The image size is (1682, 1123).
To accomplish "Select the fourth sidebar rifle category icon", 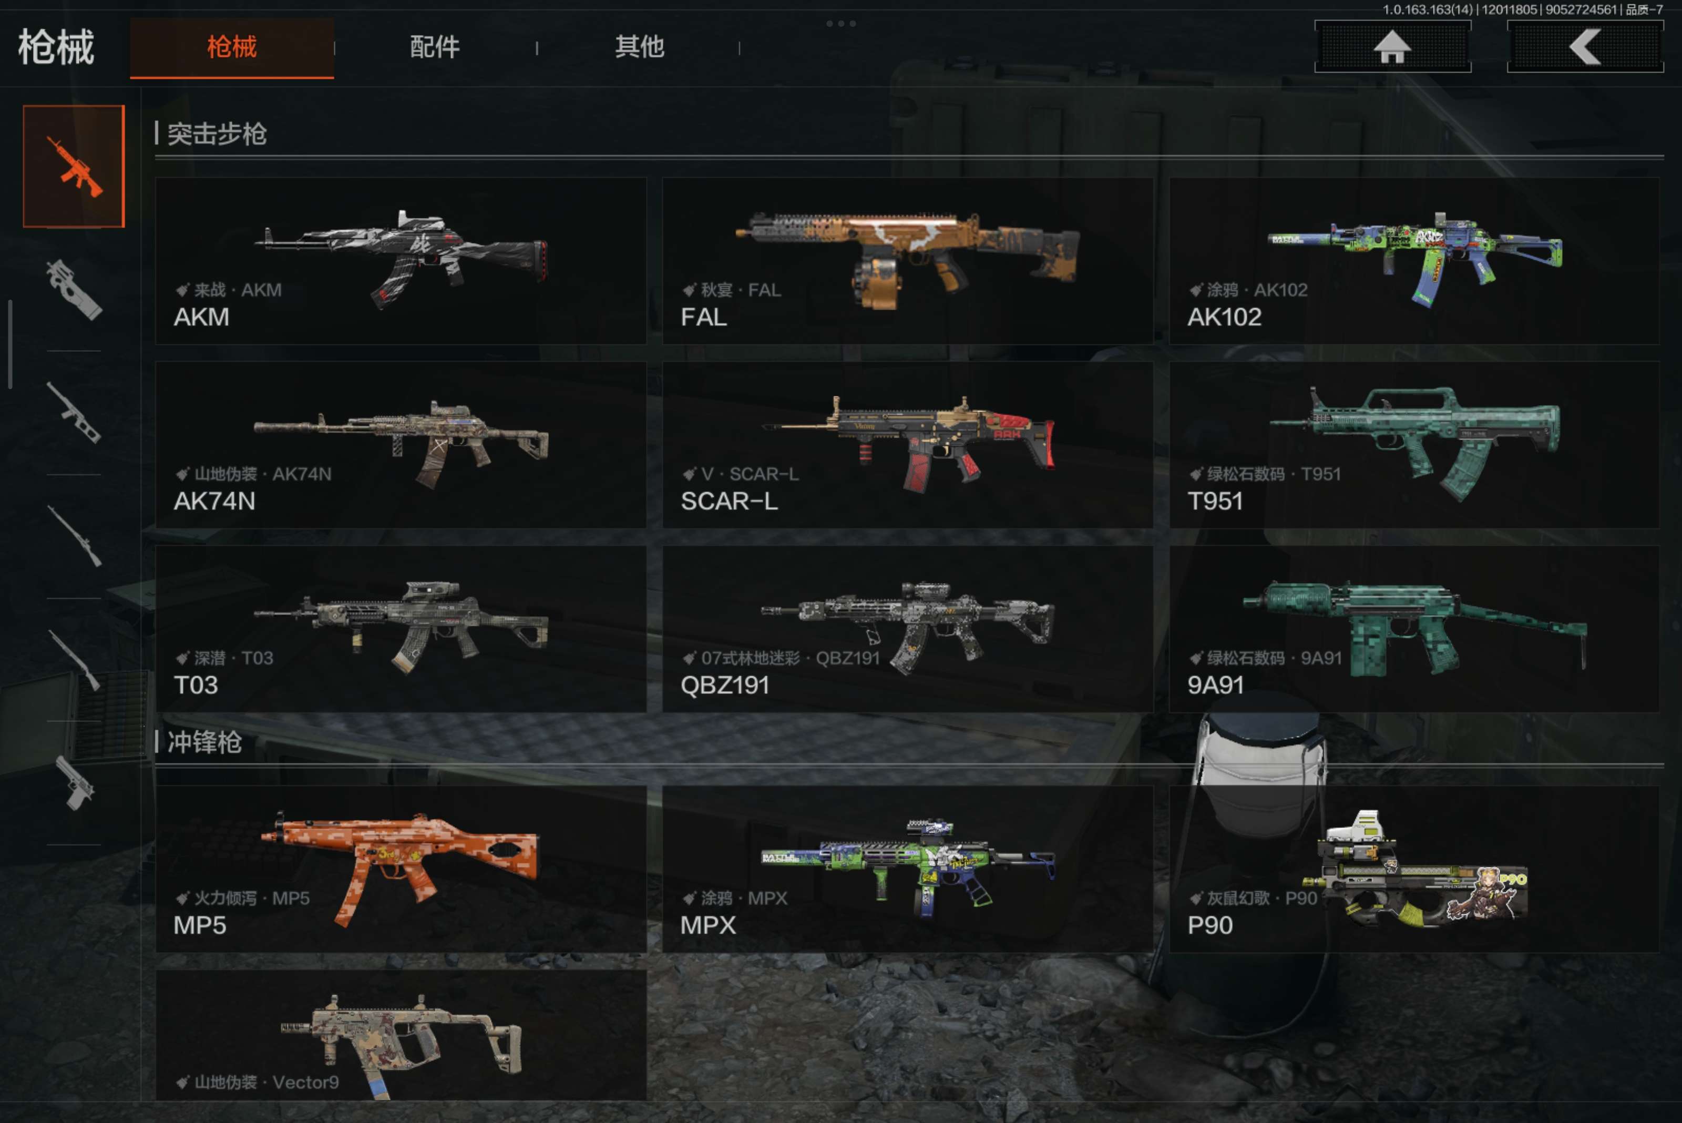I will pos(74,536).
